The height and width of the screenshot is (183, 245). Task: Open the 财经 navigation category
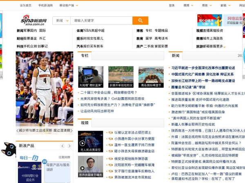(x=20, y=39)
